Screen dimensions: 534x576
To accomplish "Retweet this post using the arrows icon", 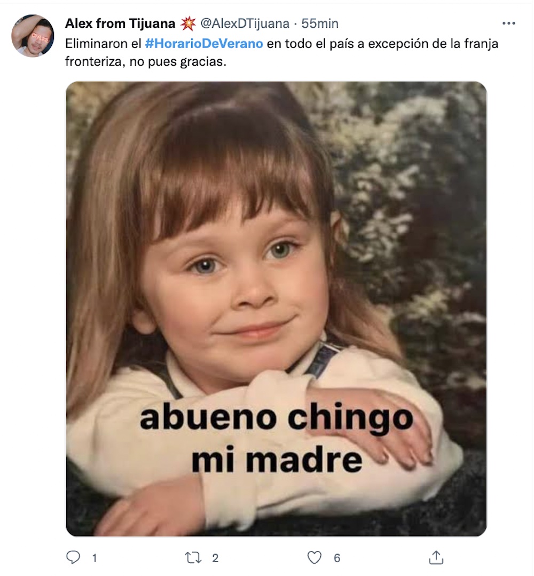I will pyautogui.click(x=193, y=558).
